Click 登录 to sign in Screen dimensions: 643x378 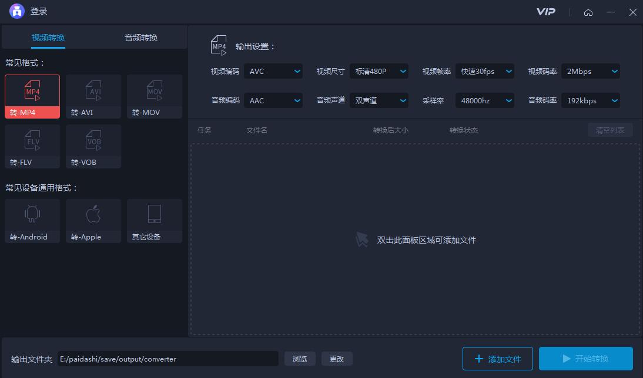[x=38, y=11]
